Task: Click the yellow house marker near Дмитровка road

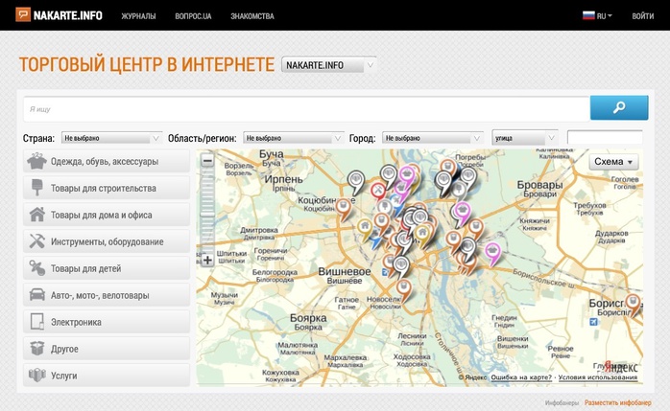Action: click(365, 229)
